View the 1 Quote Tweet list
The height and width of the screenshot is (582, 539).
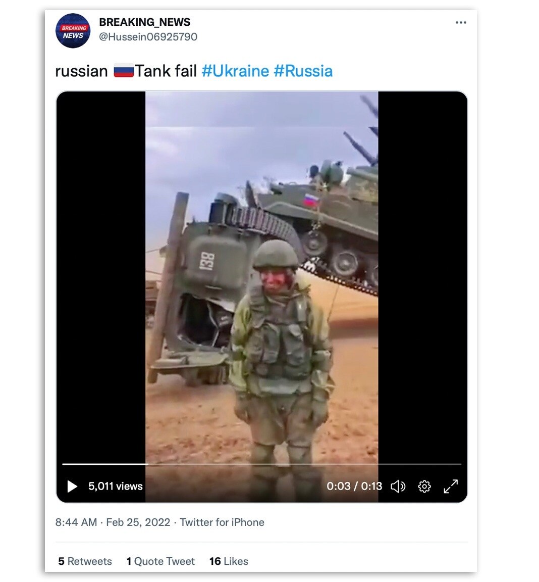pos(160,561)
